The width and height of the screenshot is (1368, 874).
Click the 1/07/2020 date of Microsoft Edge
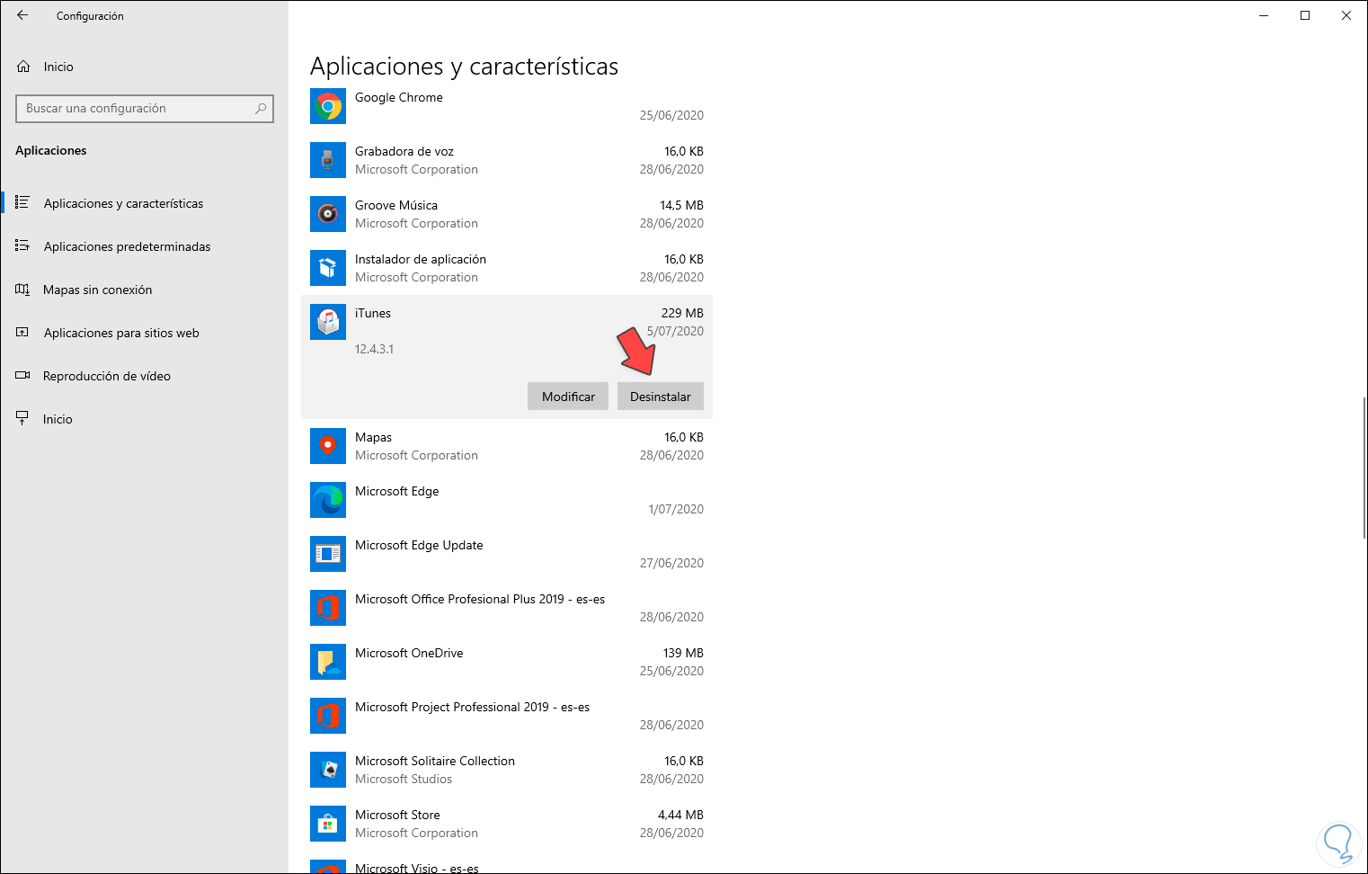[x=676, y=509]
